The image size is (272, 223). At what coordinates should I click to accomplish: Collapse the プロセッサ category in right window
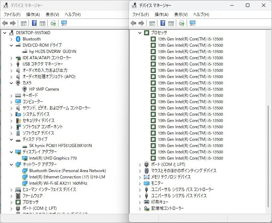(x=140, y=33)
